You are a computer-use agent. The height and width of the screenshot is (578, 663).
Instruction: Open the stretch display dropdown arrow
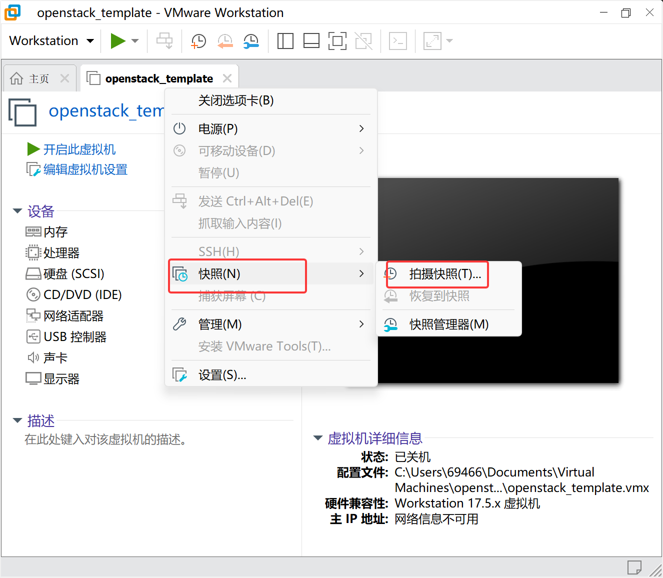(x=449, y=41)
